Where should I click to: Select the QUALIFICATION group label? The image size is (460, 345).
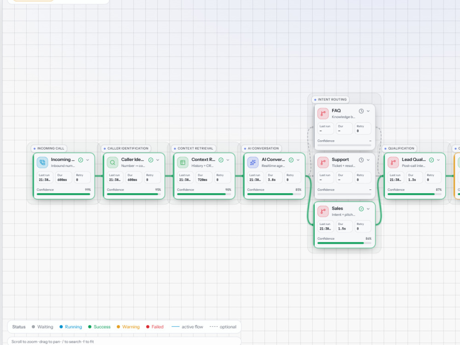click(x=400, y=149)
